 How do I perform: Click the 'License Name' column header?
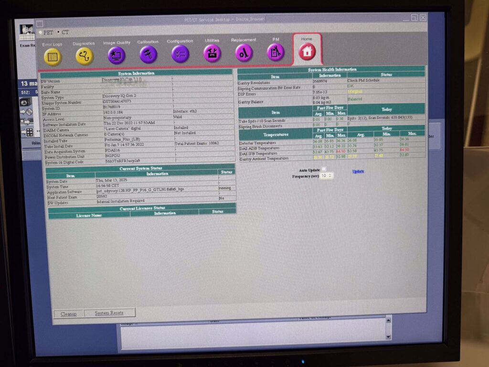[x=89, y=216]
